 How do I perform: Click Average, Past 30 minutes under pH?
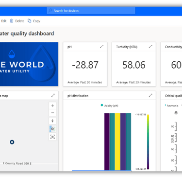coord(85,82)
